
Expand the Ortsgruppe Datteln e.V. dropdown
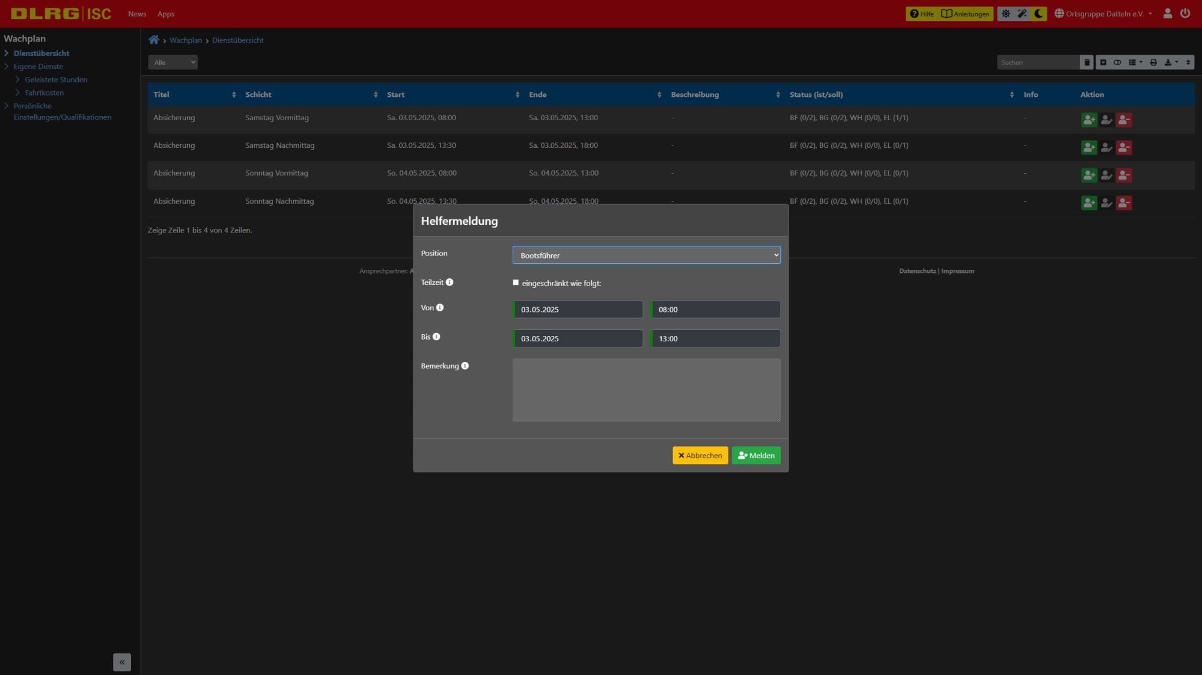[1103, 13]
